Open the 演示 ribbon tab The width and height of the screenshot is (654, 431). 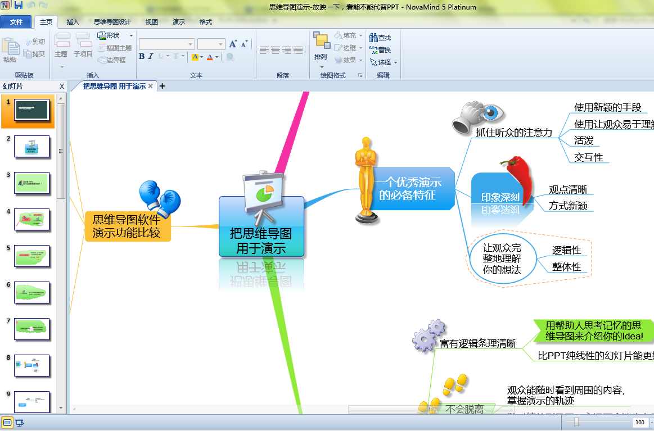[178, 22]
